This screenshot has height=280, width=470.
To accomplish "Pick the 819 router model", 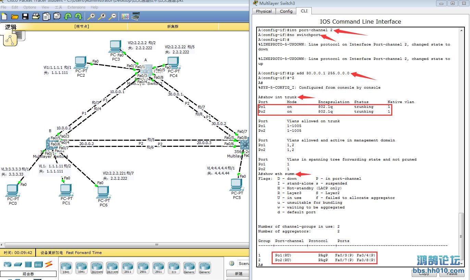I will 174,268.
